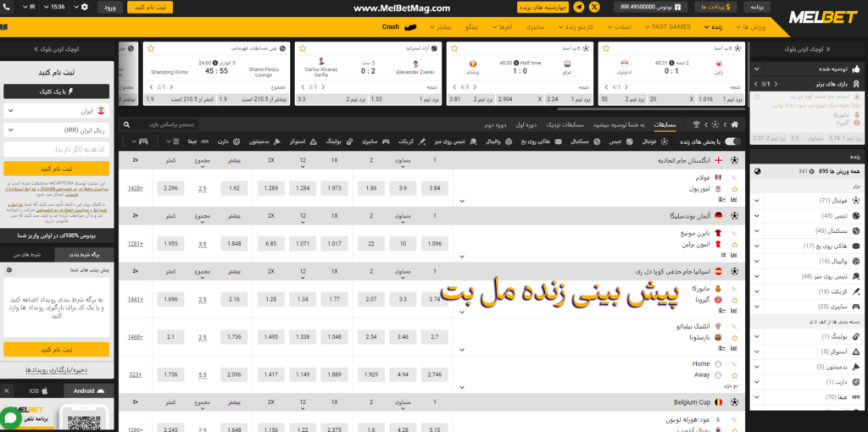Filter live events by اسنوکر
868x432 pixels.
pyautogui.click(x=303, y=141)
